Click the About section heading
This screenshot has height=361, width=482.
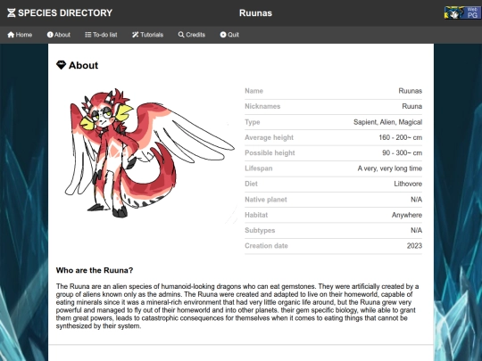coord(83,65)
